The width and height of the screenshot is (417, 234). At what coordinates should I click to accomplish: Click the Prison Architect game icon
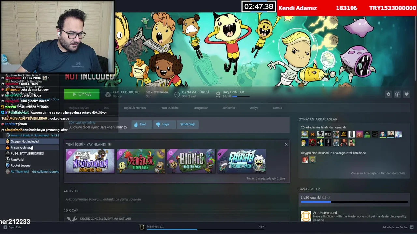coord(7,148)
